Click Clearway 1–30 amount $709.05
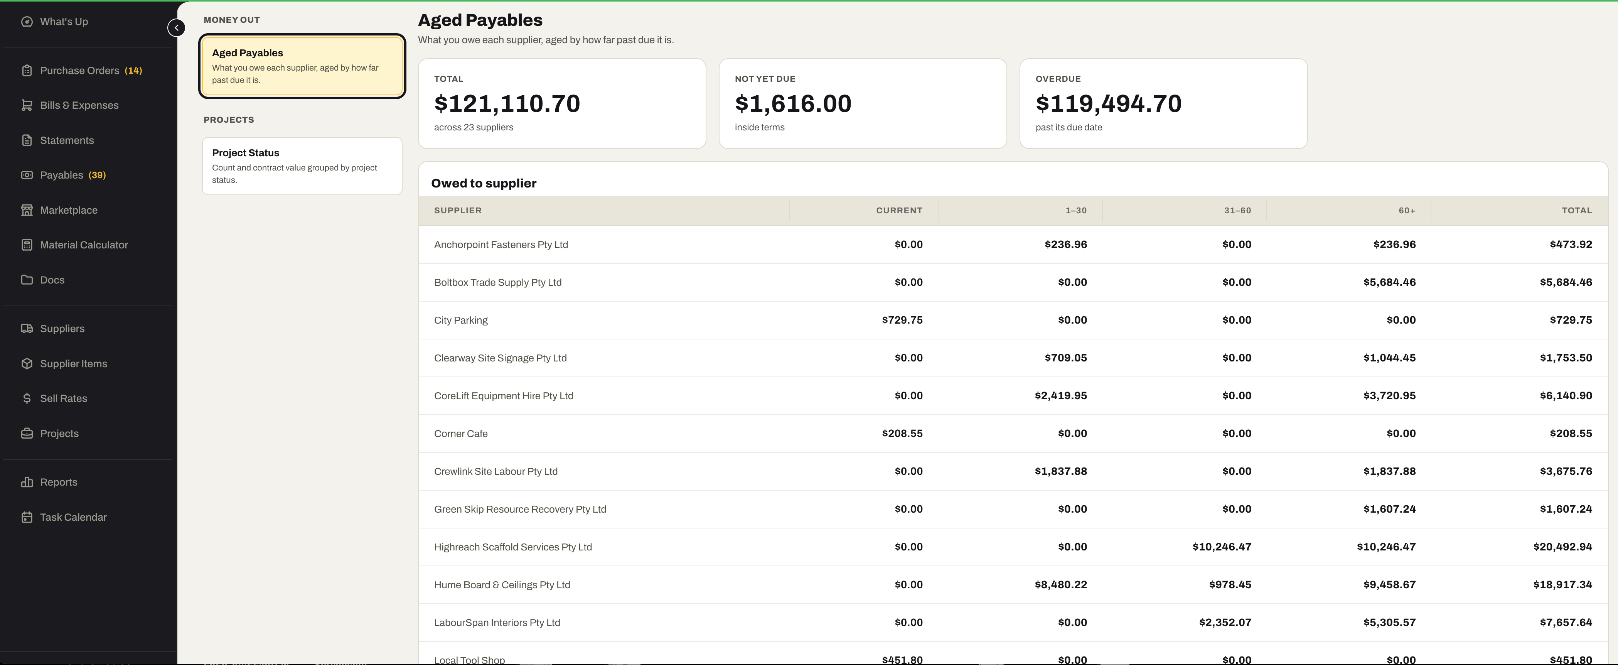Image resolution: width=1618 pixels, height=665 pixels. click(1066, 358)
